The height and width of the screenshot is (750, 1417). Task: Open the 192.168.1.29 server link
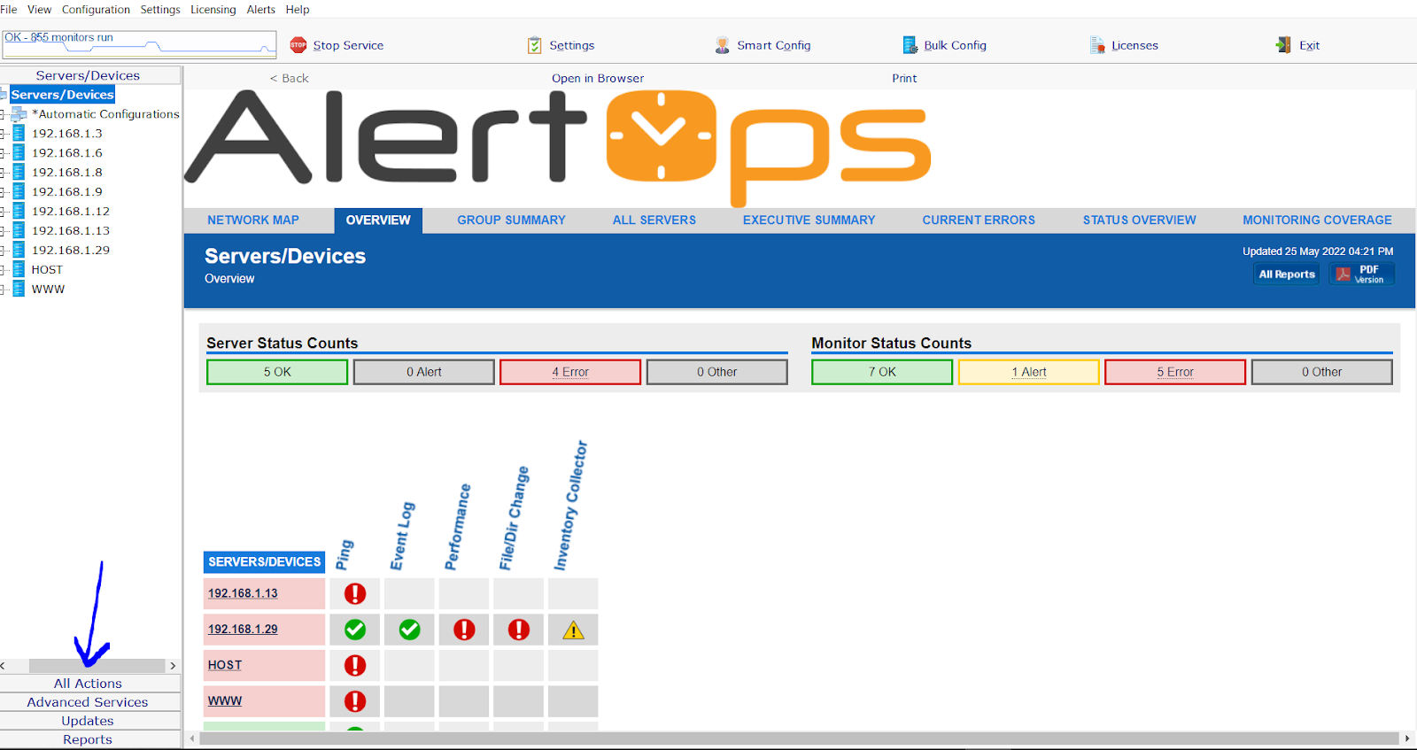point(243,630)
